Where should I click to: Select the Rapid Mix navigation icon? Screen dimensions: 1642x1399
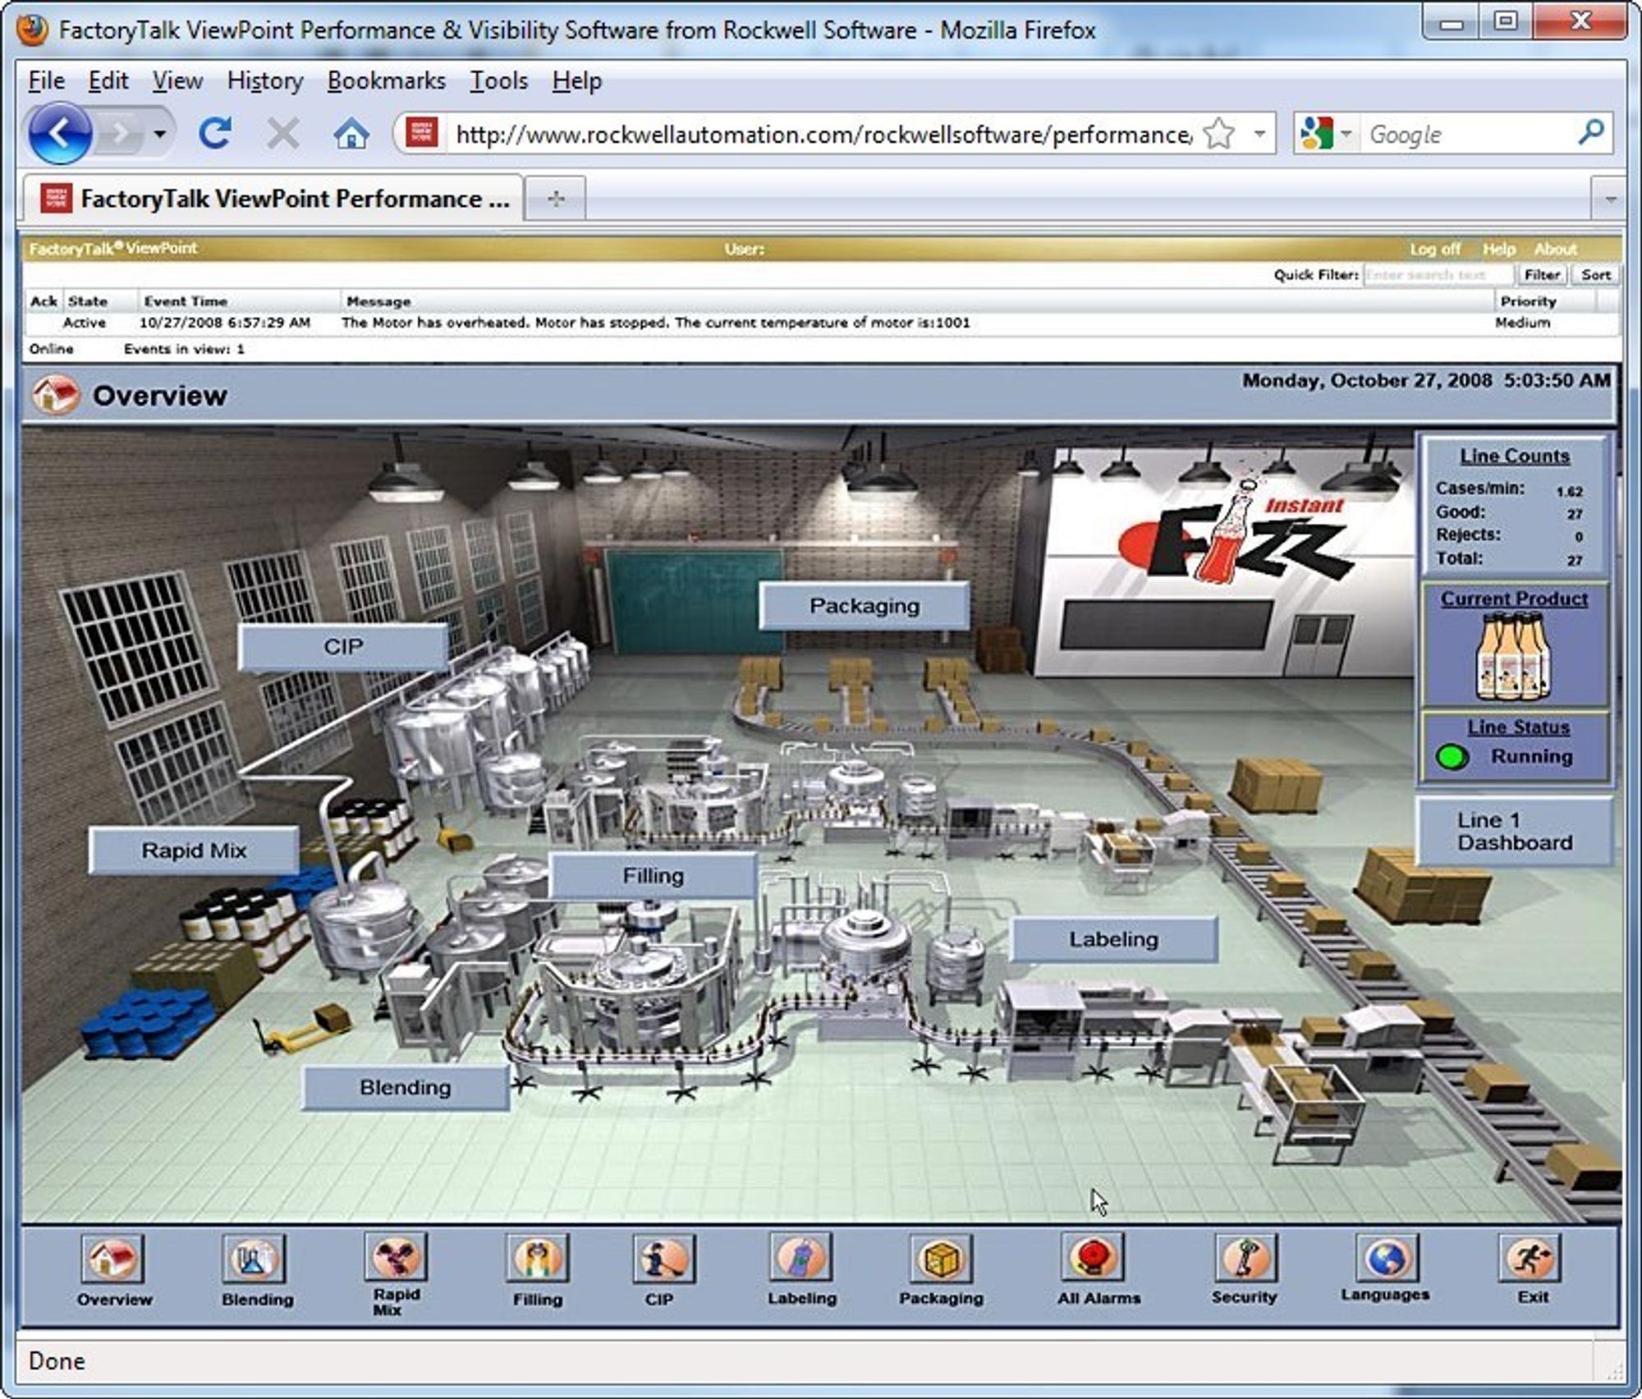[396, 1256]
